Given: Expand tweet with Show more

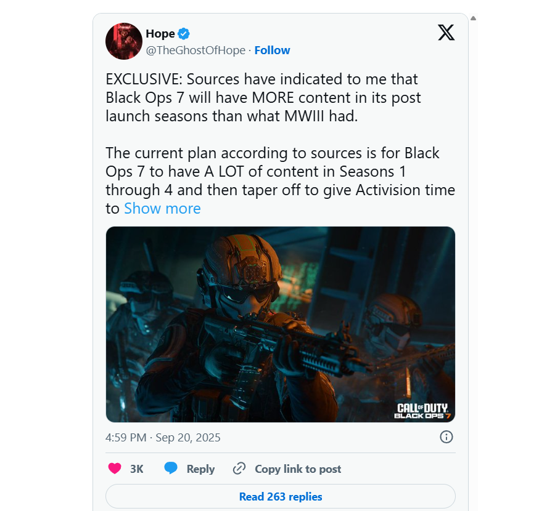Looking at the screenshot, I should (162, 208).
